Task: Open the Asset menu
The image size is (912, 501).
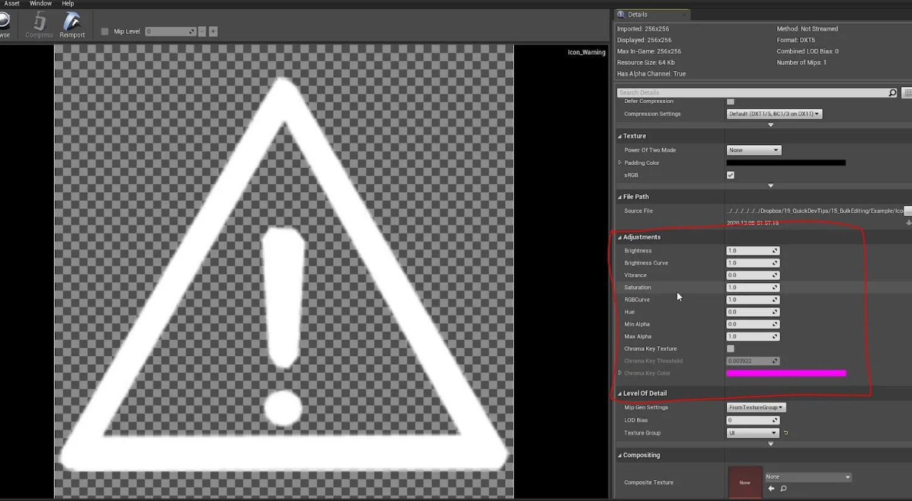Action: click(x=12, y=4)
